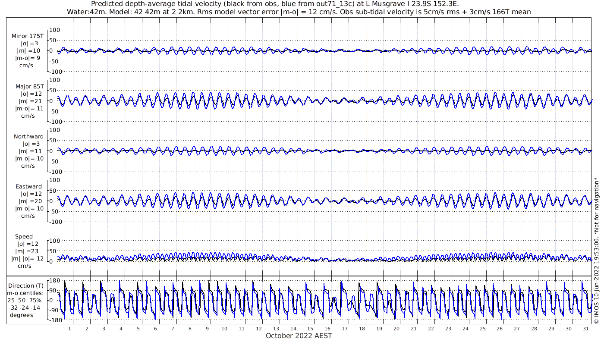Click the '-90' tick on Direction axis
Image resolution: width=604 pixels, height=345 pixels.
55,310
